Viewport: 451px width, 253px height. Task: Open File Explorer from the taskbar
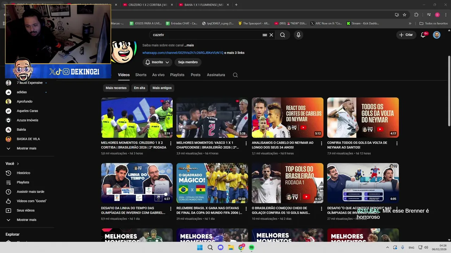(231, 247)
